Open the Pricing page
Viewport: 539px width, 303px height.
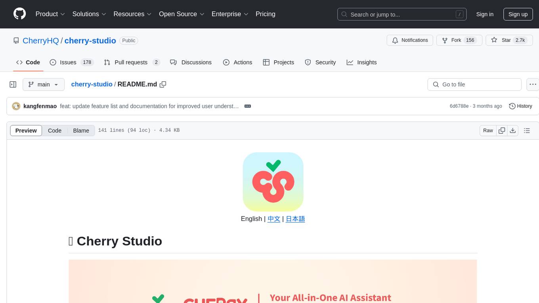(x=266, y=14)
